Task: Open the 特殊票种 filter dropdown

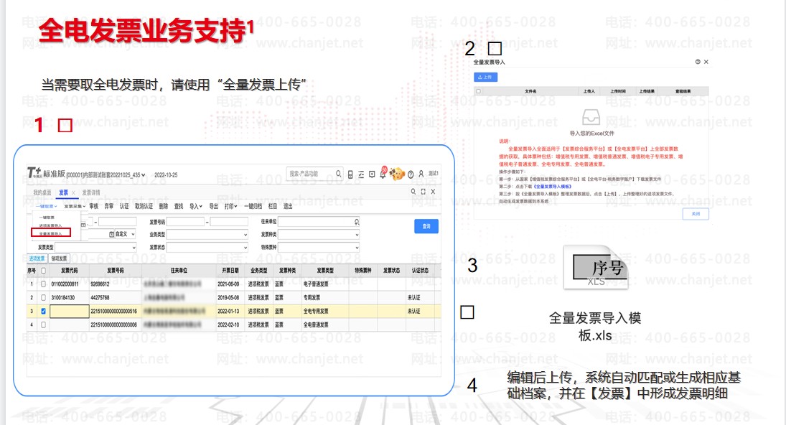Action: [x=319, y=247]
